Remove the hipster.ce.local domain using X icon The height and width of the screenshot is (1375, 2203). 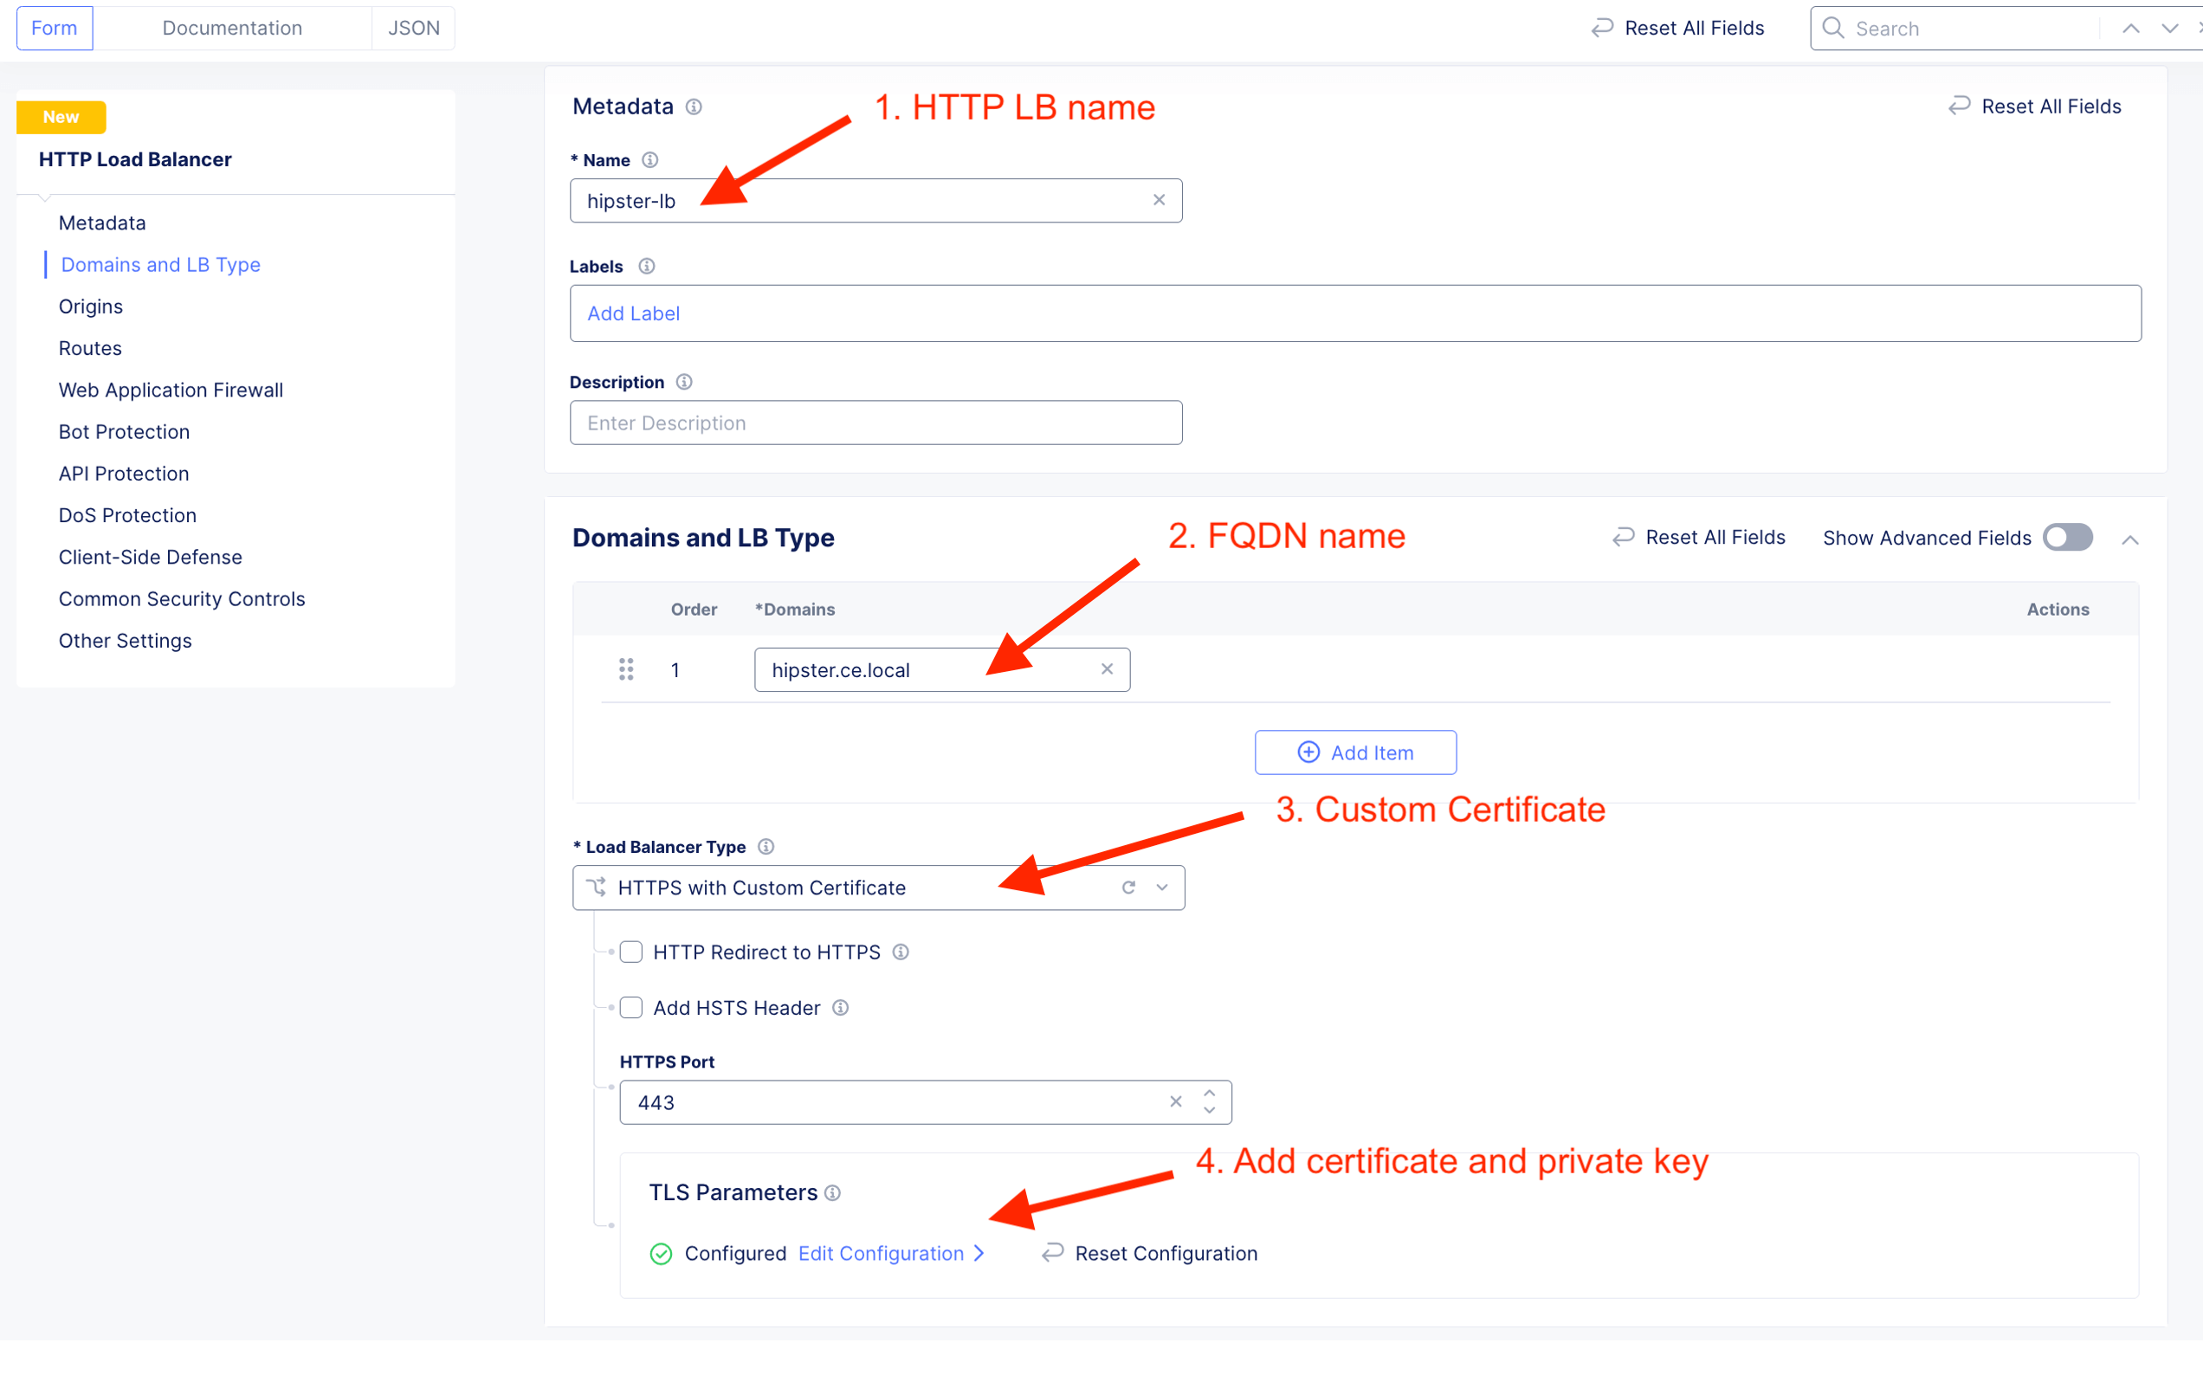1107,669
